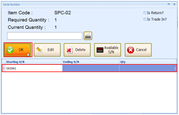
Task: Click the red circle Cancel icon
Action: tap(131, 50)
